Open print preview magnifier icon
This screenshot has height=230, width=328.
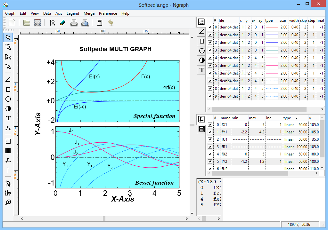pyautogui.click(x=85, y=23)
